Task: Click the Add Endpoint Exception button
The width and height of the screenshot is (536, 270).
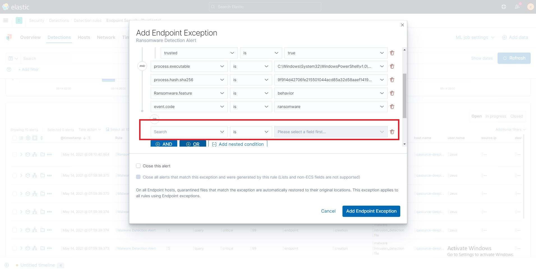Action: coord(371,211)
